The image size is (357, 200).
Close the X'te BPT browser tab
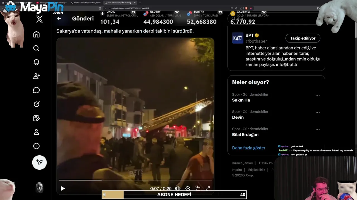pyautogui.click(x=135, y=3)
